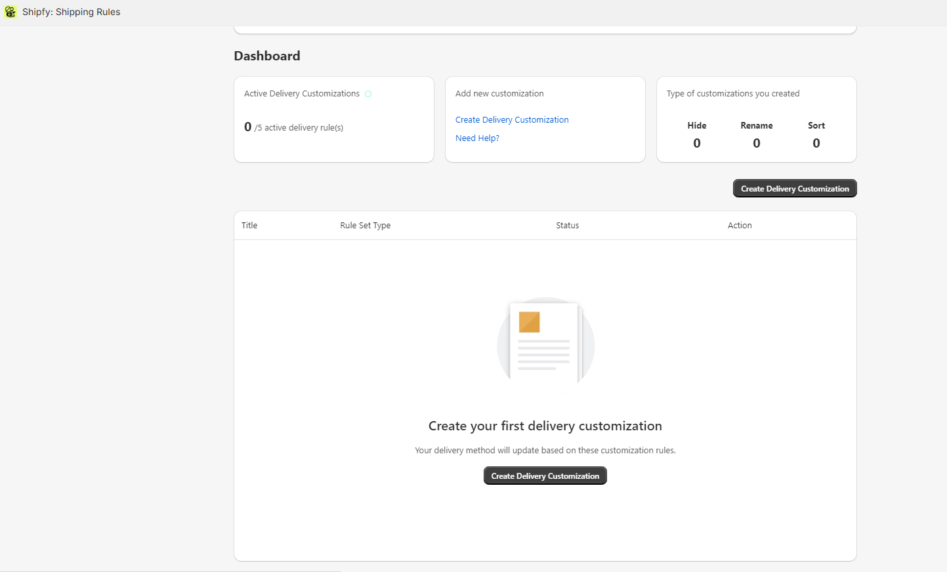Click the Type of customizations card
This screenshot has width=947, height=572.
click(755, 119)
